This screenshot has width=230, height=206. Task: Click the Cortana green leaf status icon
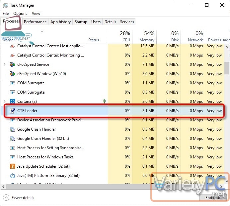(x=104, y=101)
